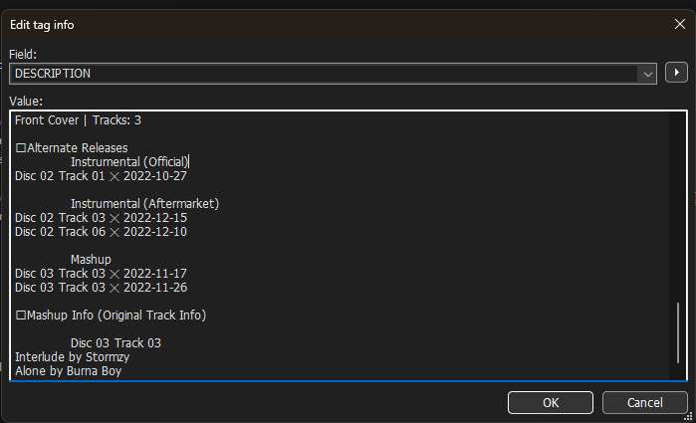Cancel the tag info edit

644,402
